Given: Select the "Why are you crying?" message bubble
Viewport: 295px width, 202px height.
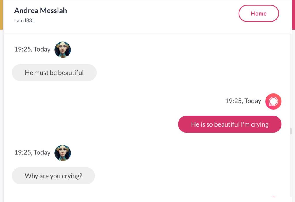Looking at the screenshot, I should click(53, 176).
